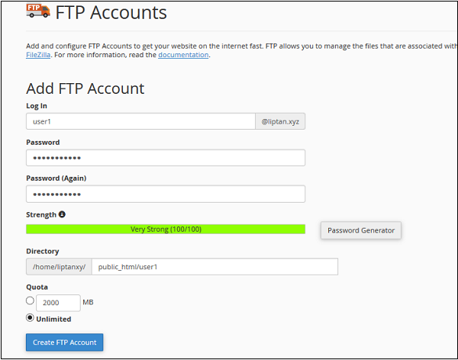Click the FTP Accounts page title
The width and height of the screenshot is (458, 360).
(111, 13)
